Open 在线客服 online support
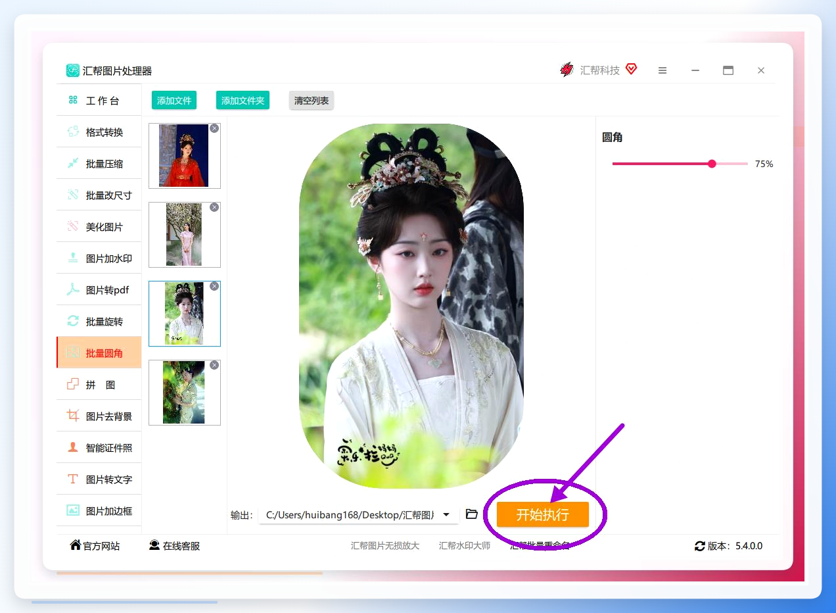The width and height of the screenshot is (836, 613). (x=175, y=546)
